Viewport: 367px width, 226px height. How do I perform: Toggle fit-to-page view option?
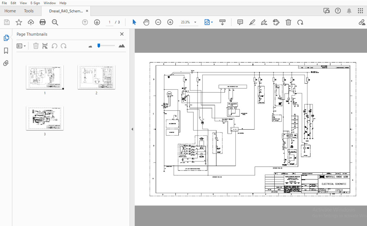[207, 22]
